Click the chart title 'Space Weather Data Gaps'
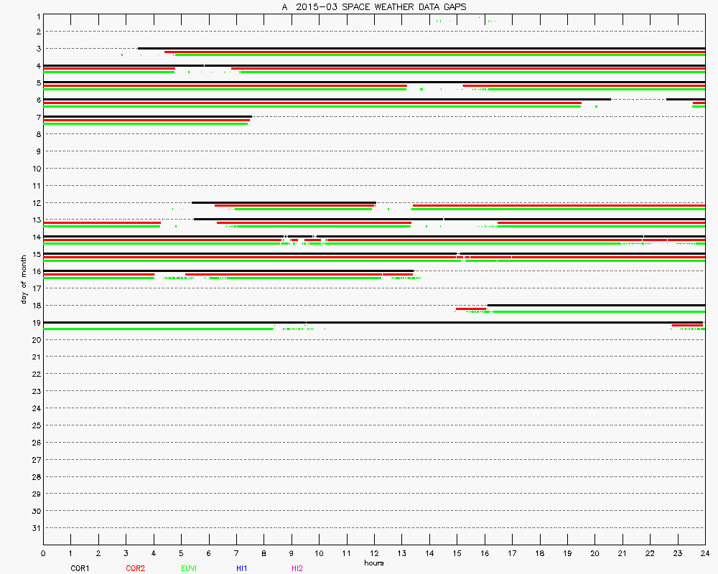 [373, 6]
